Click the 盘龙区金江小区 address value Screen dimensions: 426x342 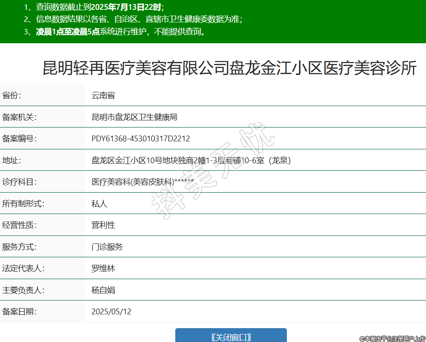pos(191,161)
